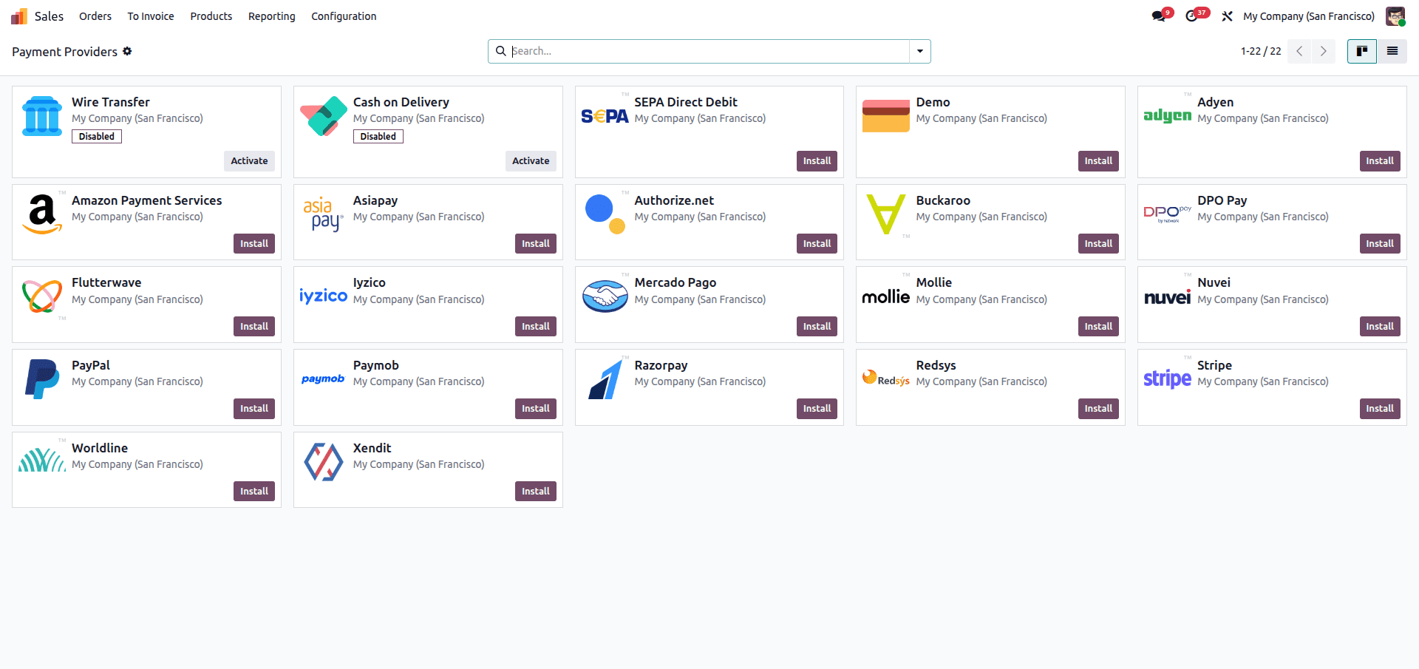Open the Reporting menu
Viewport: 1419px width, 669px height.
coord(271,16)
